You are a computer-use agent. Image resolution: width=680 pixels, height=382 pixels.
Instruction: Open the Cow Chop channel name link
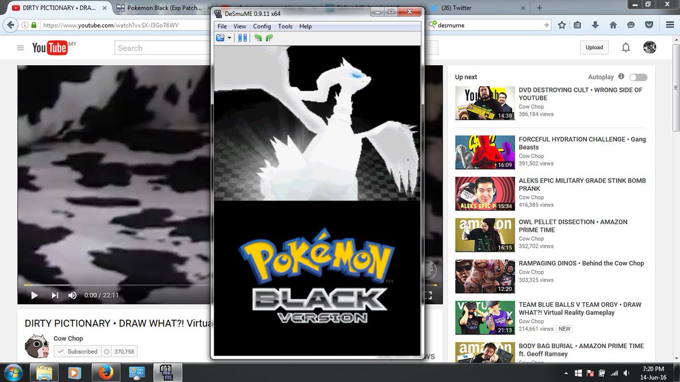[x=68, y=338]
